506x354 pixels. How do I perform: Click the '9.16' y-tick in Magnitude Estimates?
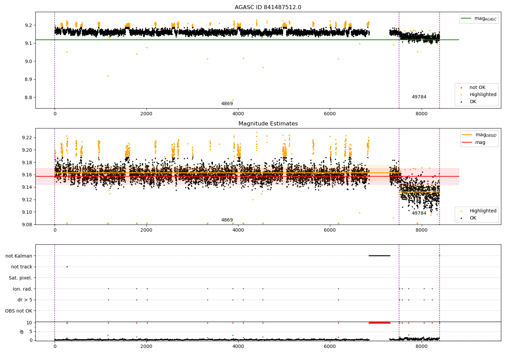tap(27, 175)
